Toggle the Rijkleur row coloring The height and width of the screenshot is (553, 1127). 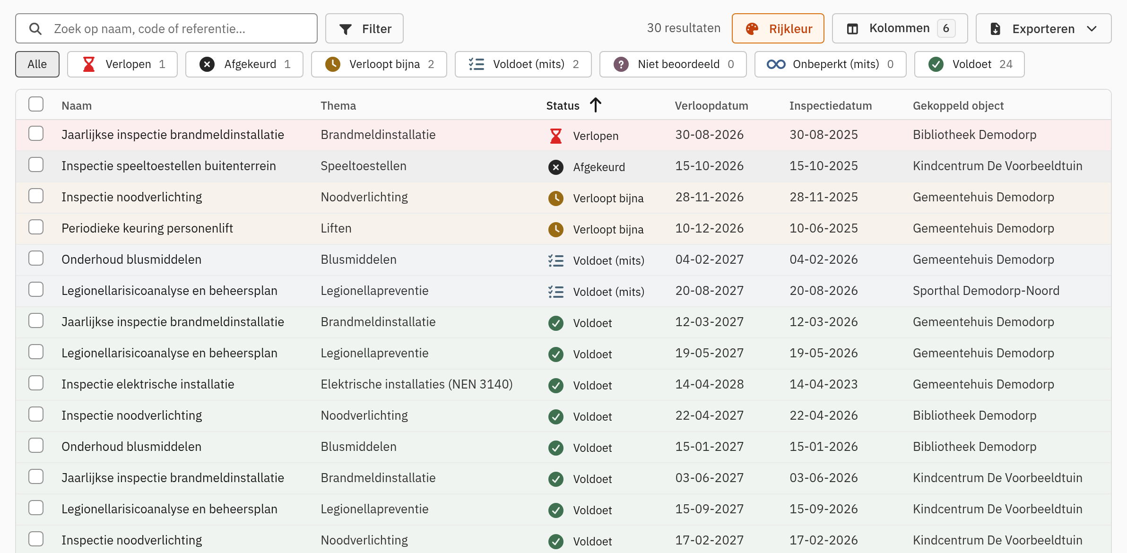(x=778, y=28)
